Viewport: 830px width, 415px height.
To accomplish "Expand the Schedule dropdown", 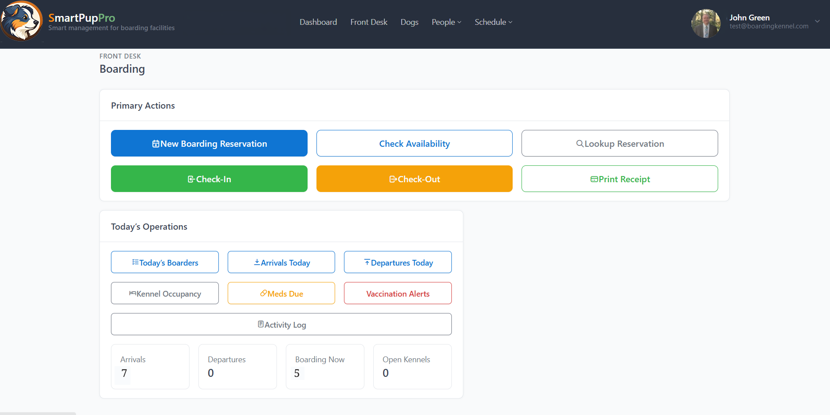I will [493, 22].
